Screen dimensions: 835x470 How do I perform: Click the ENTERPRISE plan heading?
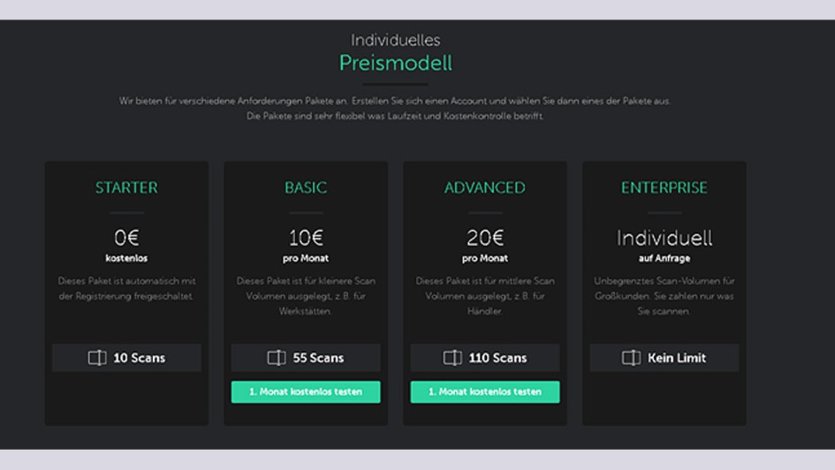(x=664, y=188)
